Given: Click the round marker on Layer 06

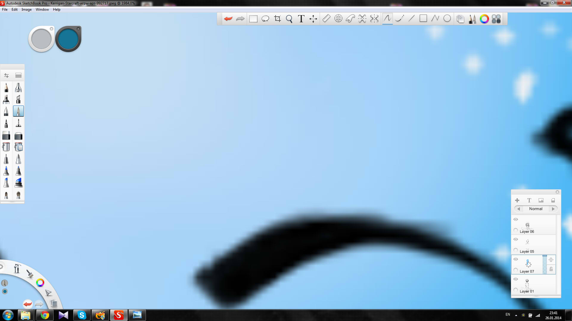Looking at the screenshot, I should click(x=516, y=230).
